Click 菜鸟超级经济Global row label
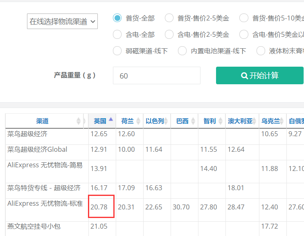The height and width of the screenshot is (236, 304). click(37, 150)
